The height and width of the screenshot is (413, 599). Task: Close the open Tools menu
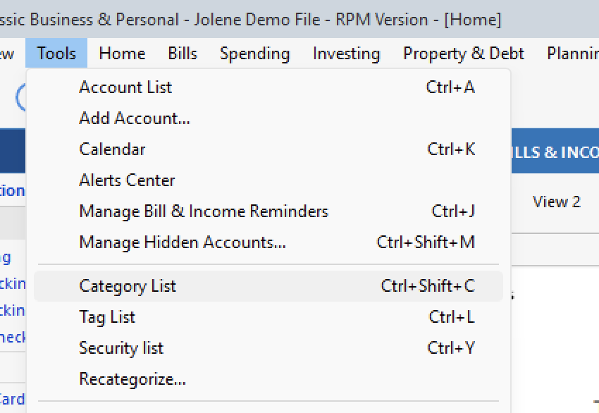tap(56, 54)
